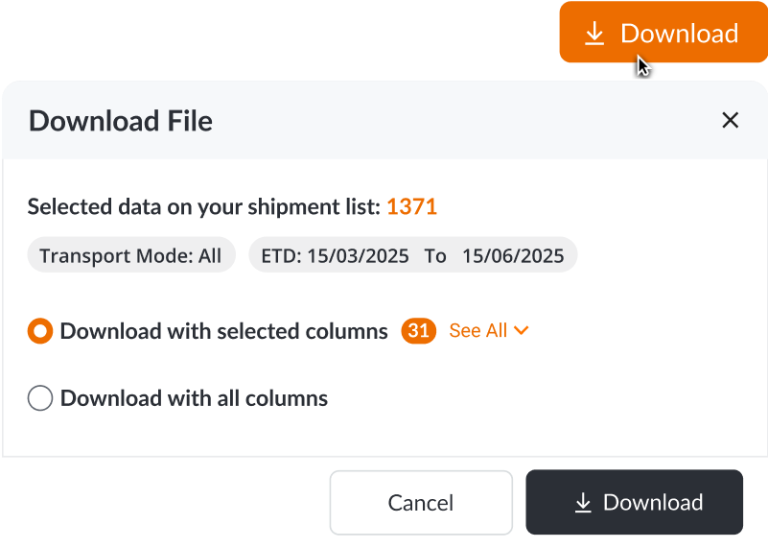
Task: Expand the chevron beside See All
Action: pos(522,331)
